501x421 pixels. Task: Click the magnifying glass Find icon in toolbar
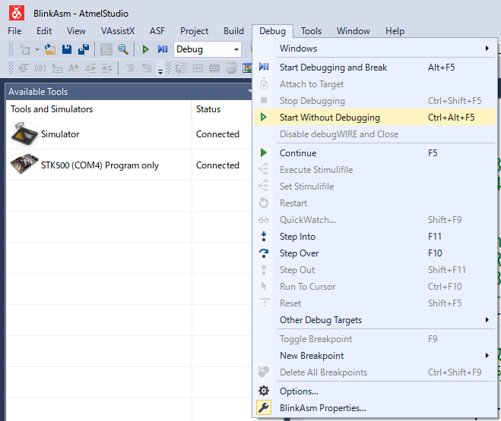click(123, 49)
